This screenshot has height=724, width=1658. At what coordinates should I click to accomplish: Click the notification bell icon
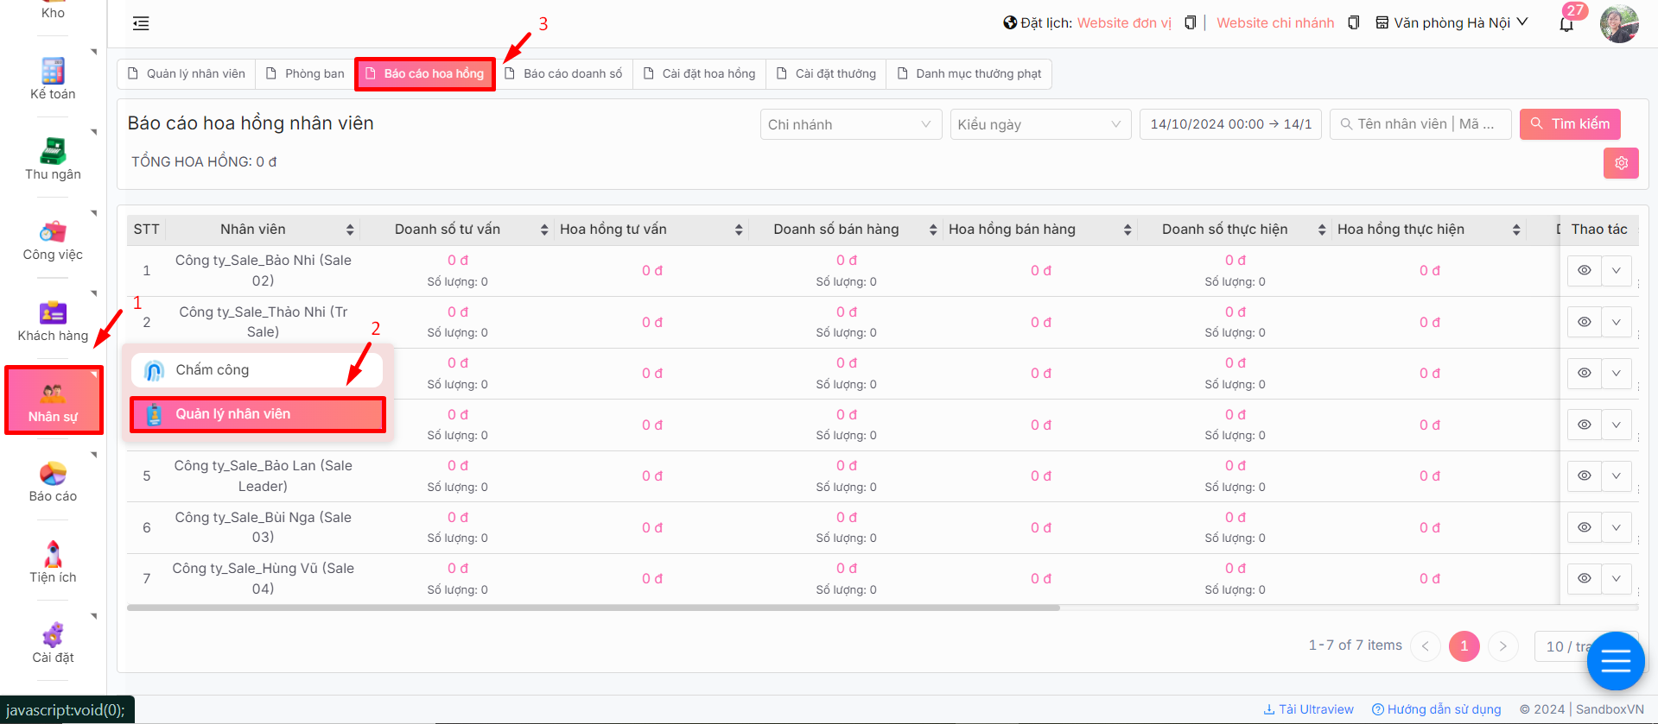[x=1566, y=24]
